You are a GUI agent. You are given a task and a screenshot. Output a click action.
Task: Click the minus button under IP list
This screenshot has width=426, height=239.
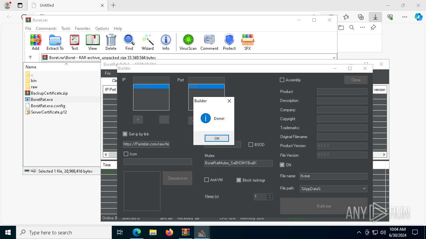click(164, 119)
